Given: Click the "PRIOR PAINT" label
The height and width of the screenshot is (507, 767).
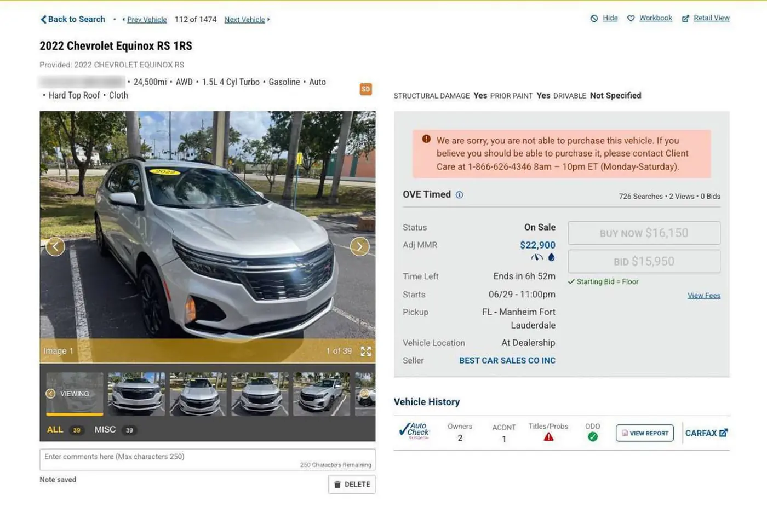Looking at the screenshot, I should click(x=511, y=96).
